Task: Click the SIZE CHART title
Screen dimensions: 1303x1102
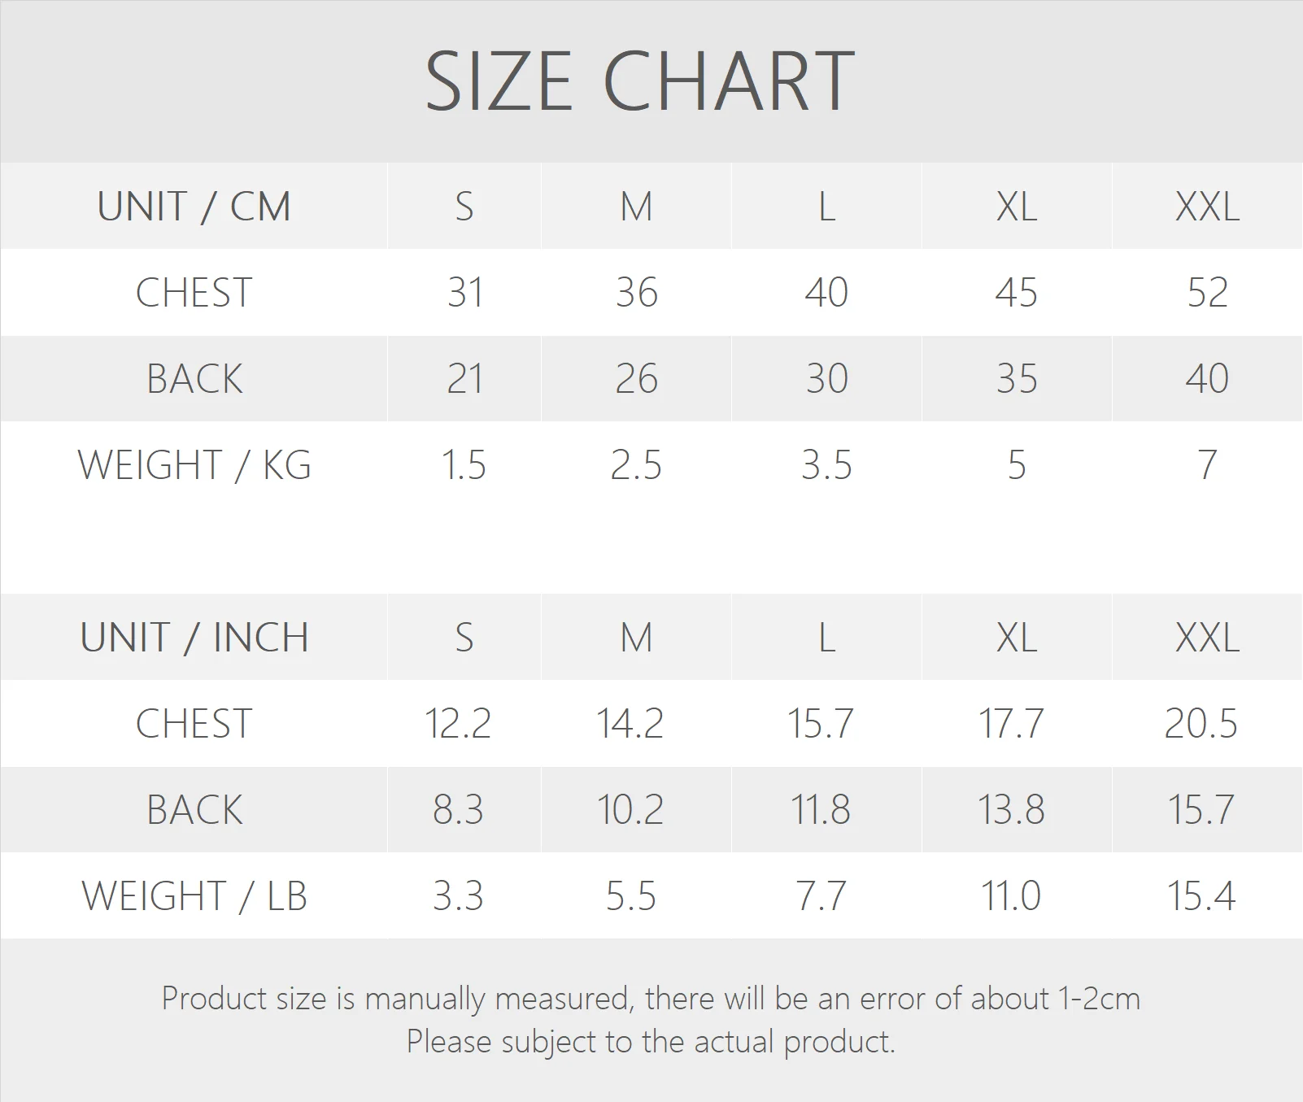Action: [639, 81]
